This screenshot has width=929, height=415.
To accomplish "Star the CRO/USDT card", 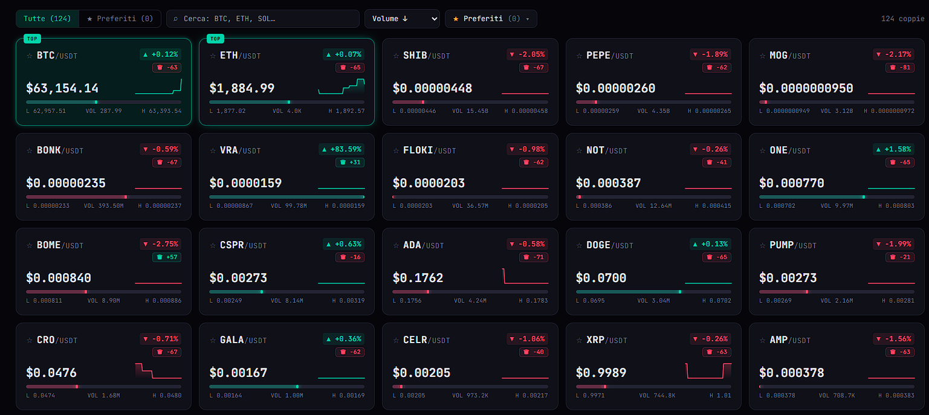I will 30,340.
